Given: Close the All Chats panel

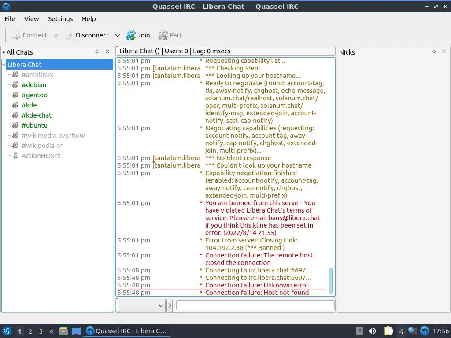Looking at the screenshot, I should point(107,51).
